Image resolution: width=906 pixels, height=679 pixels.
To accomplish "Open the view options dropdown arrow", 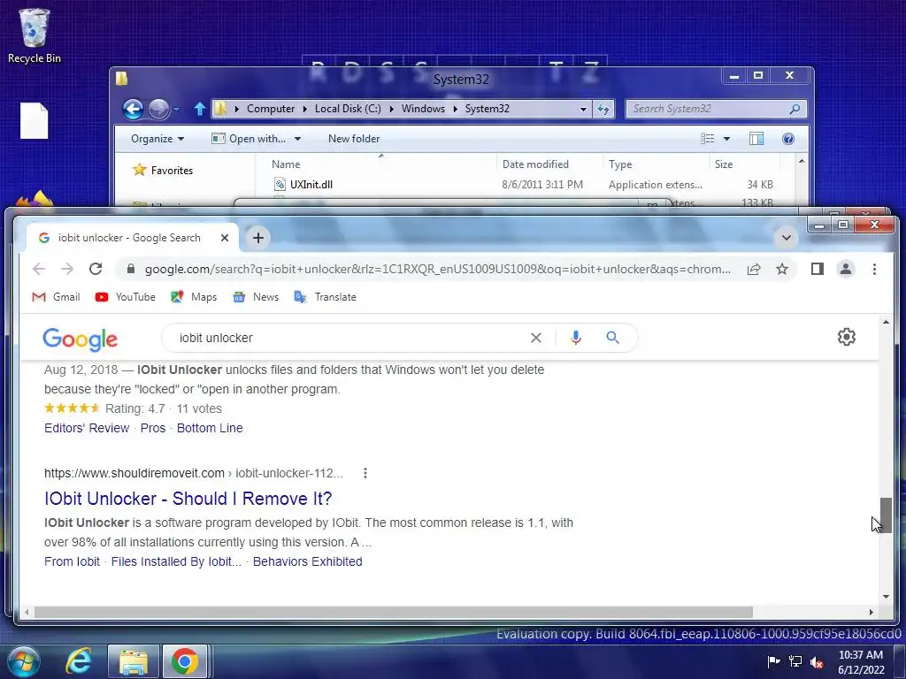I will (727, 139).
